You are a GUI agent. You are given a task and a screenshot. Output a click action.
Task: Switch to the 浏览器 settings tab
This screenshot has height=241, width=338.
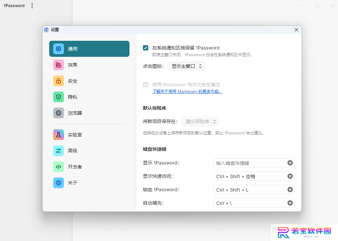(89, 113)
